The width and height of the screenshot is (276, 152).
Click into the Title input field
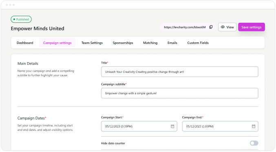[179, 72]
